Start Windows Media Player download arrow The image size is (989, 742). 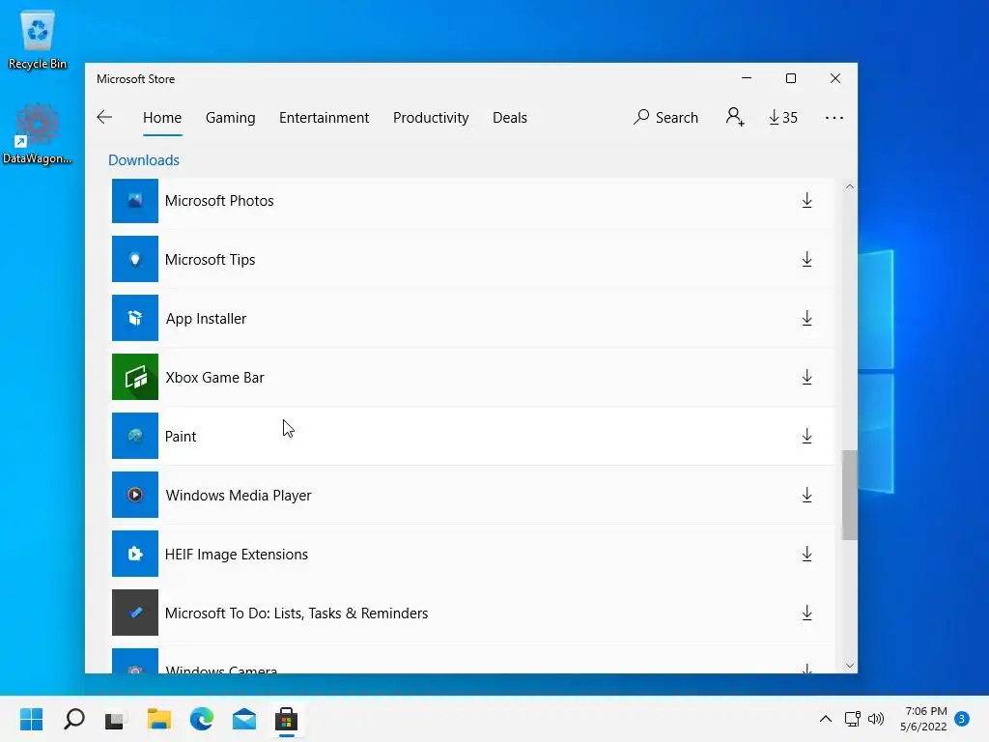[806, 495]
